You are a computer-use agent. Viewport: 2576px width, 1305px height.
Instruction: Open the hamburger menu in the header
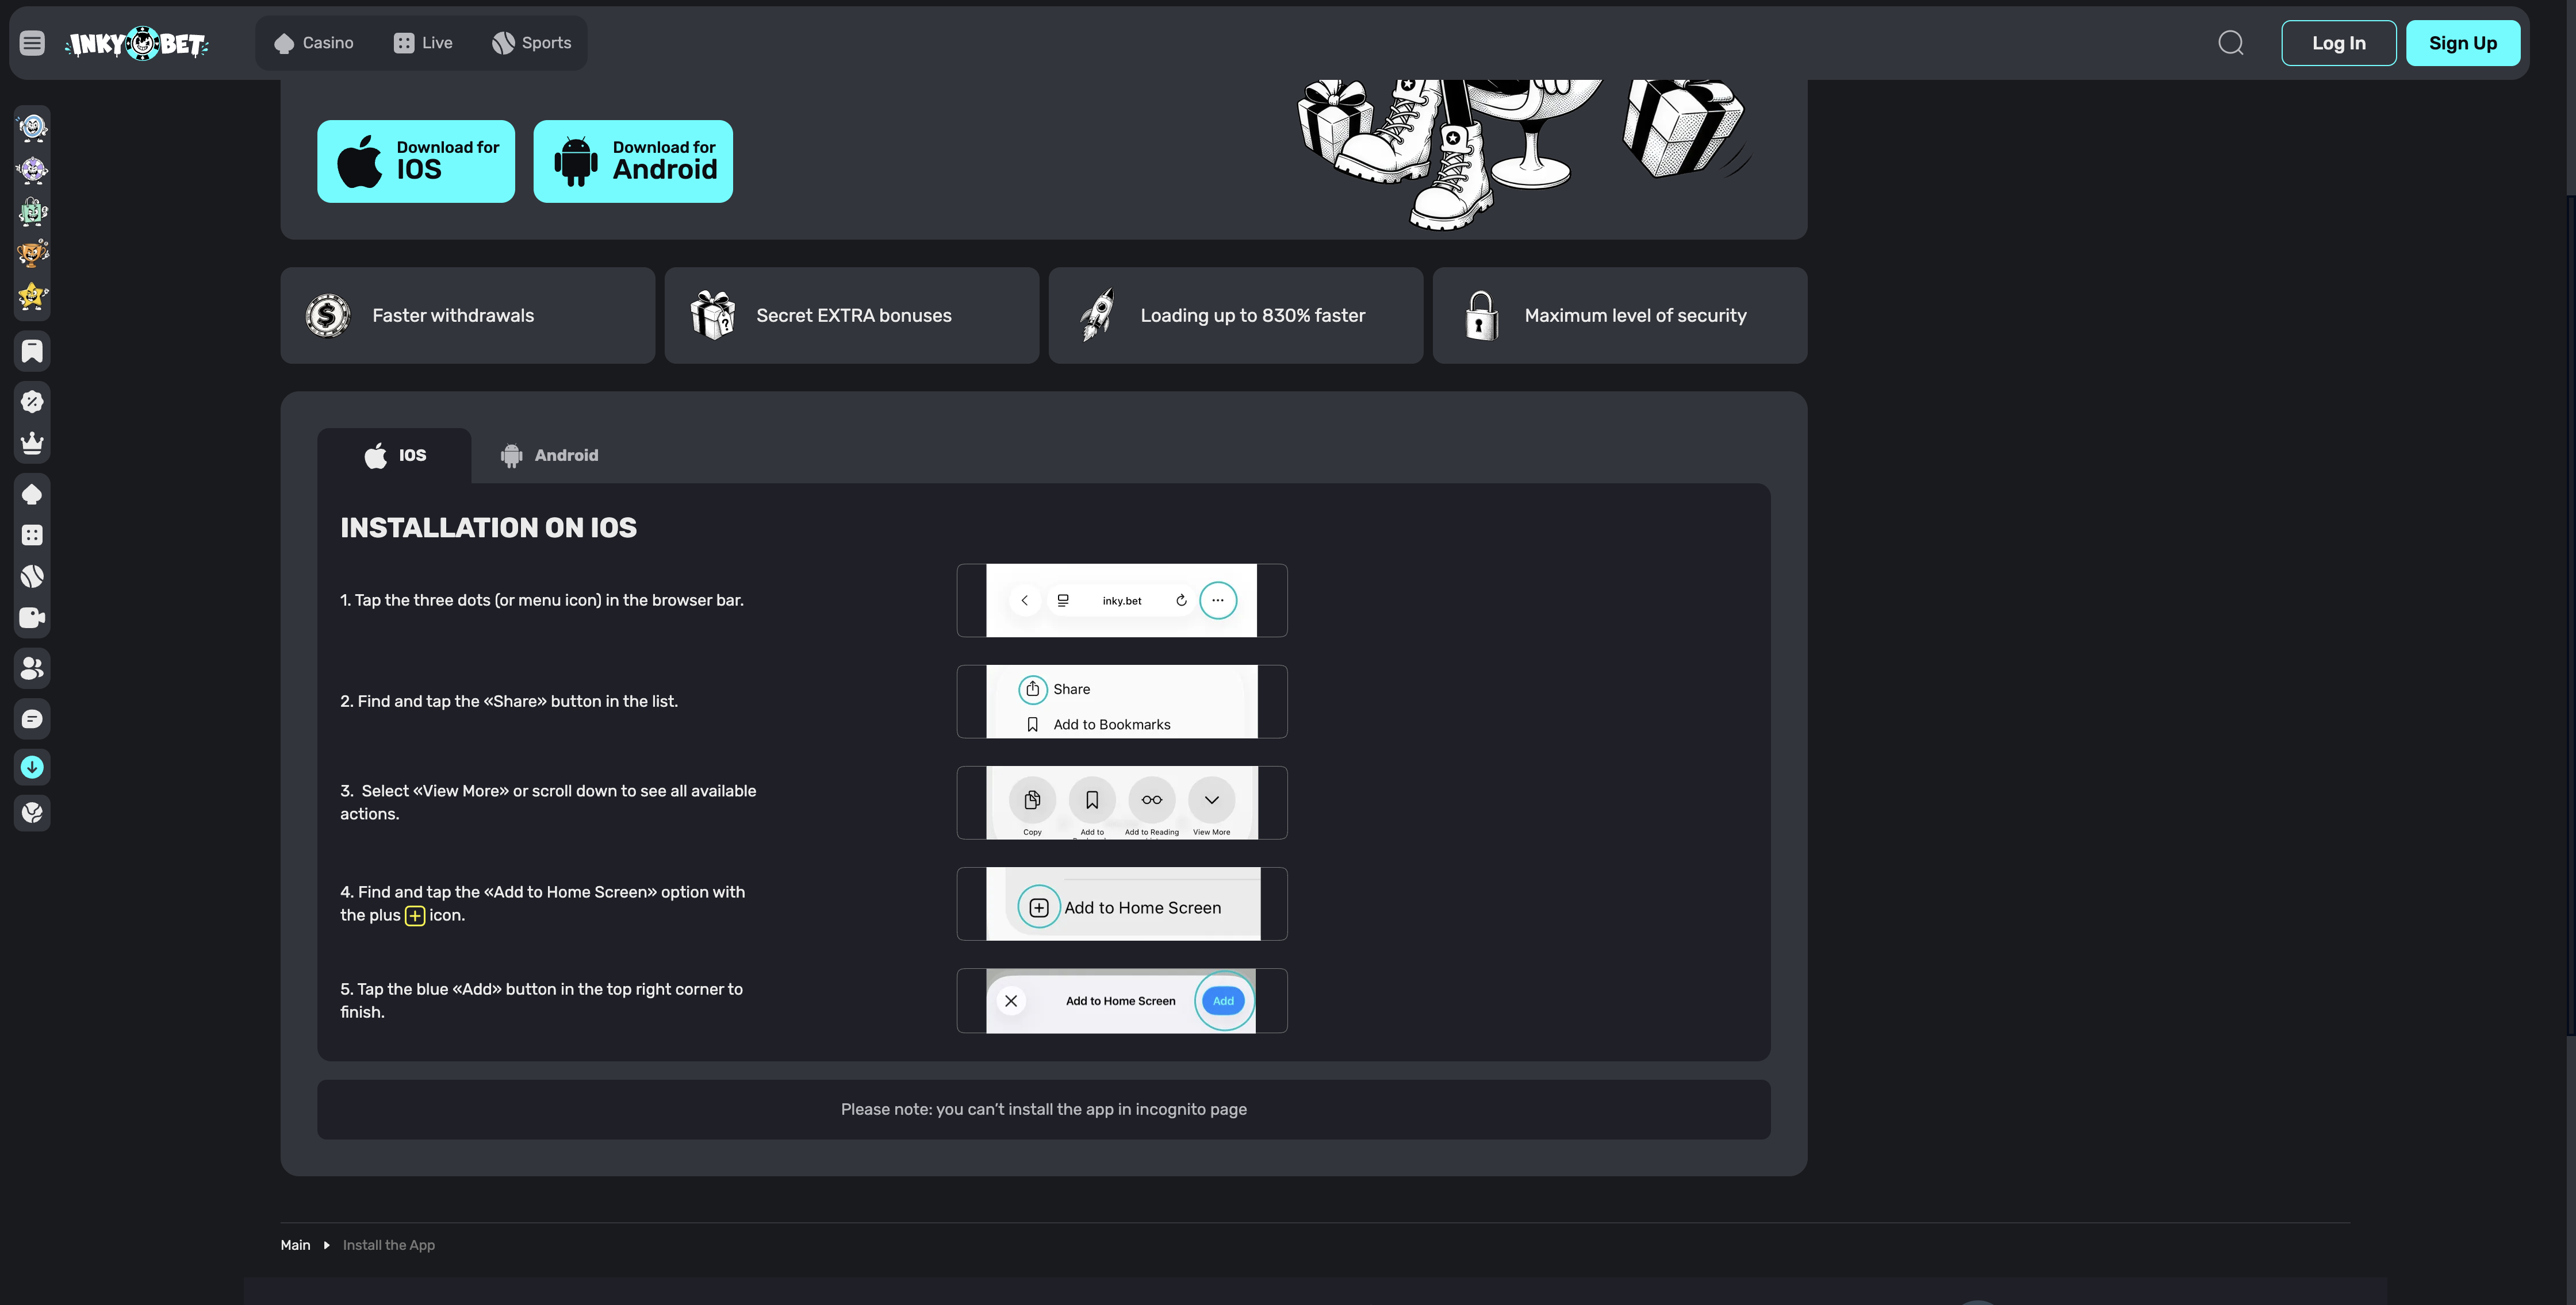point(32,43)
